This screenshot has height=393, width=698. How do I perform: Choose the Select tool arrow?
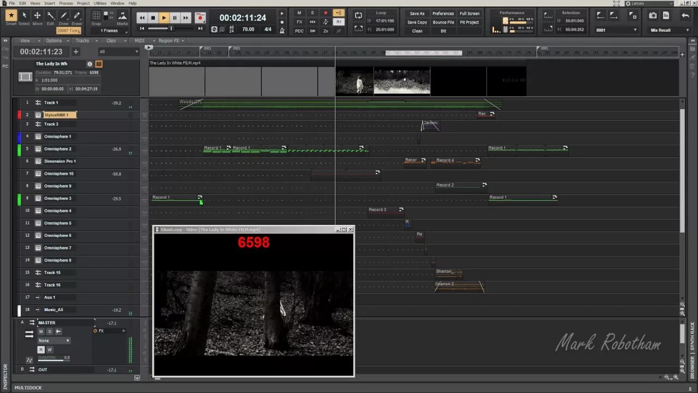coord(24,15)
